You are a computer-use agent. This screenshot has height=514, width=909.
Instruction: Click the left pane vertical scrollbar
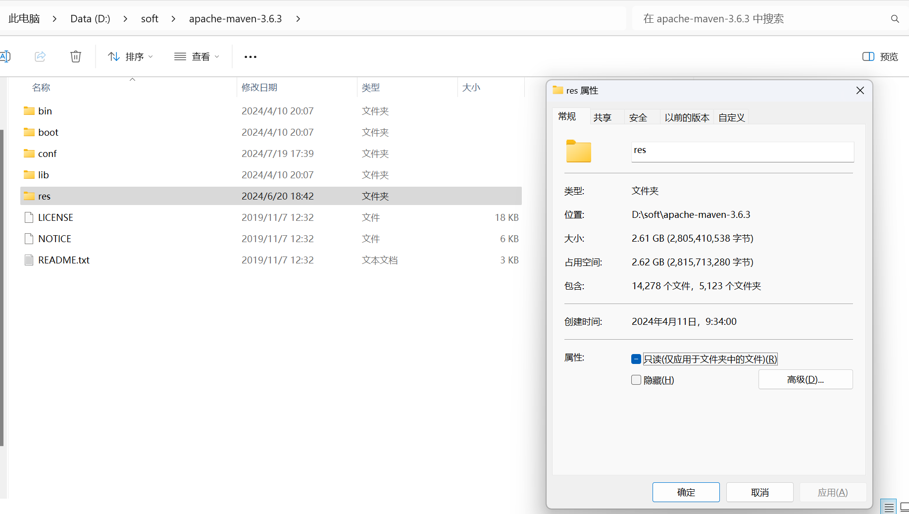pyautogui.click(x=2, y=287)
